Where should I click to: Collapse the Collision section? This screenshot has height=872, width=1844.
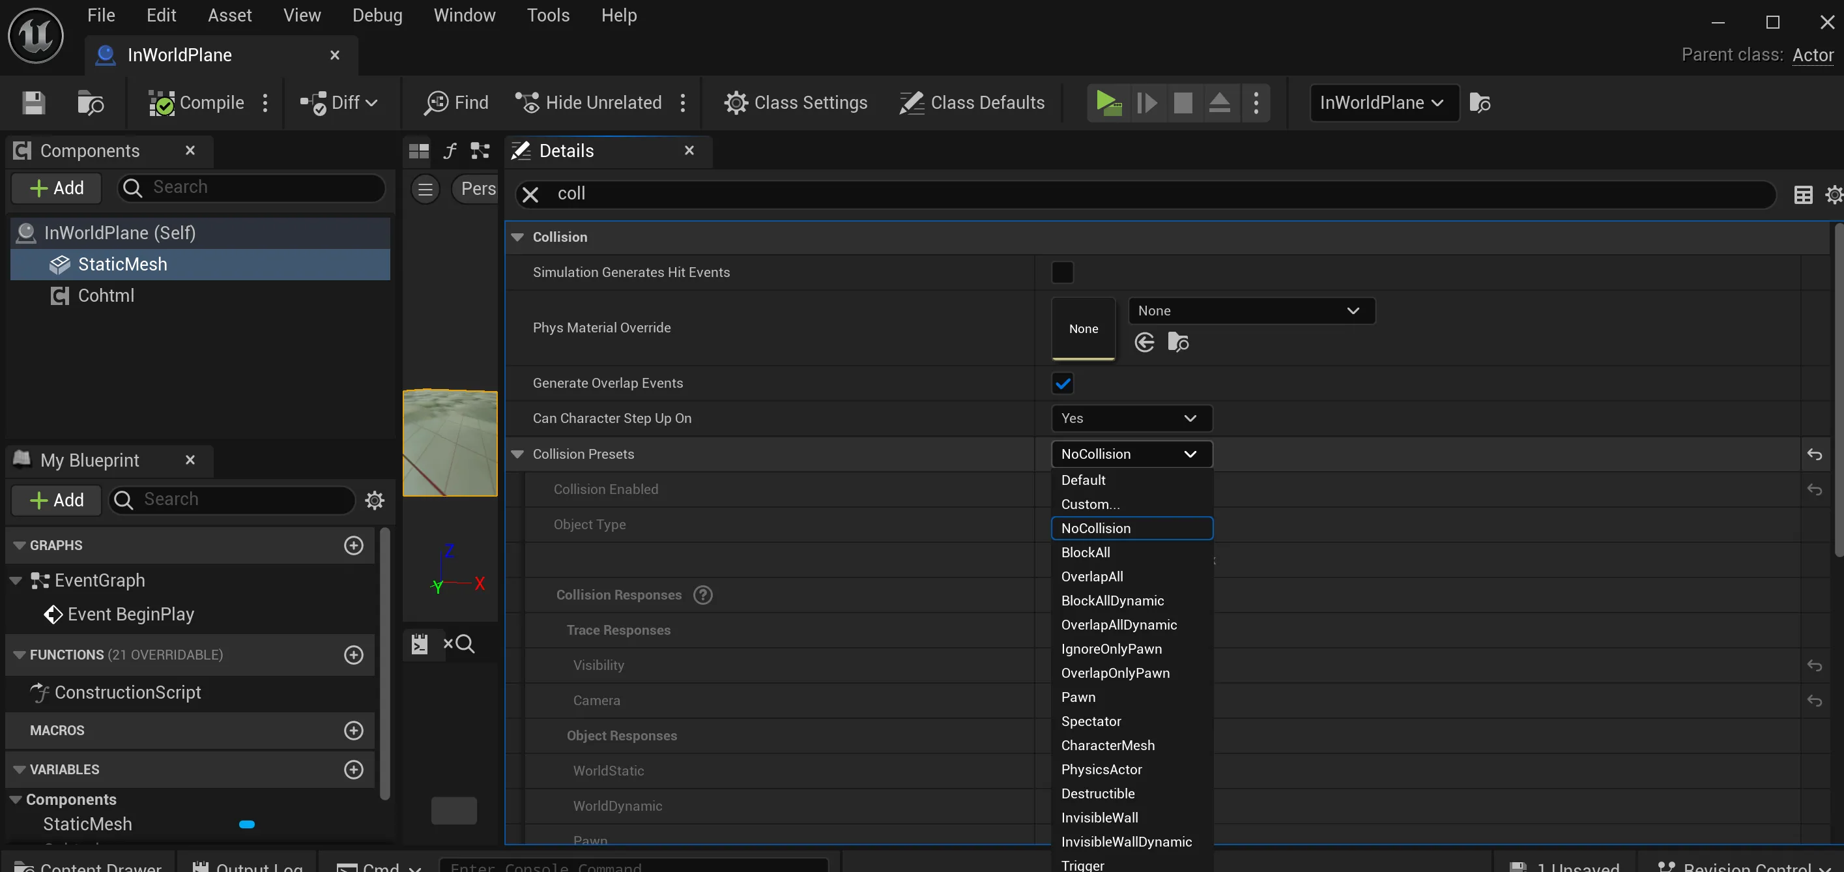coord(517,238)
